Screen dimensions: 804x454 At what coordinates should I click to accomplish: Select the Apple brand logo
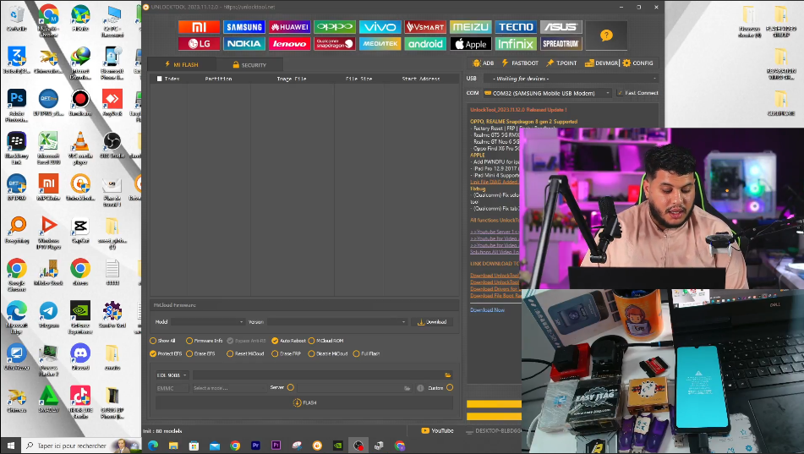tap(471, 44)
